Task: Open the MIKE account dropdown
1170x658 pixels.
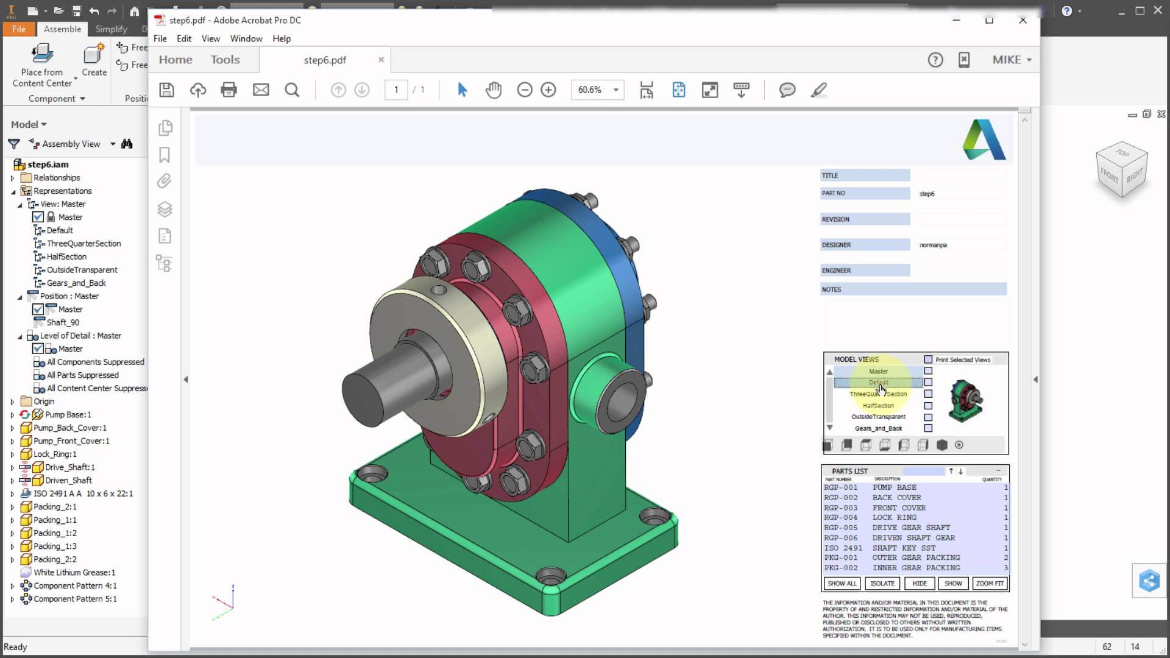Action: pos(1012,60)
